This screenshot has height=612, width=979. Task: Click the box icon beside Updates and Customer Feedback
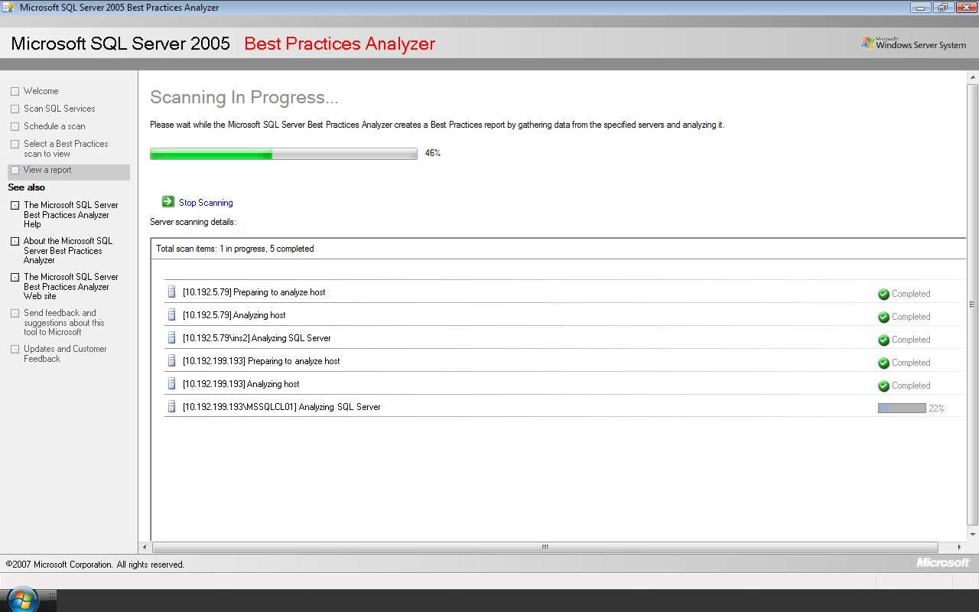click(x=15, y=349)
